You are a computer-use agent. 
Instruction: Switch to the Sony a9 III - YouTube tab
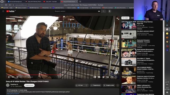(x=51, y=2)
